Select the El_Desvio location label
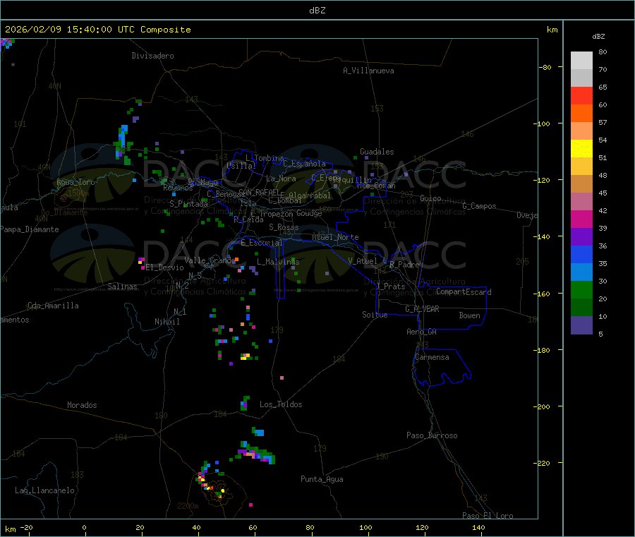This screenshot has height=537, width=635. coord(164,267)
